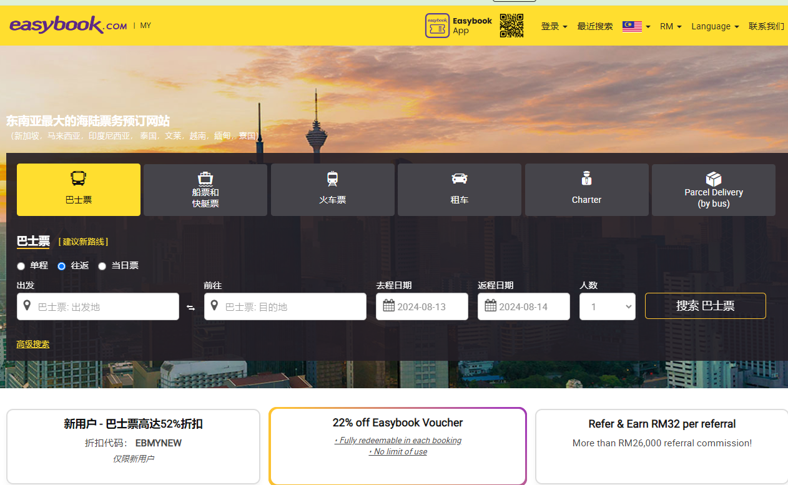Select the bus ticket icon tab
The image size is (788, 485).
[79, 179]
